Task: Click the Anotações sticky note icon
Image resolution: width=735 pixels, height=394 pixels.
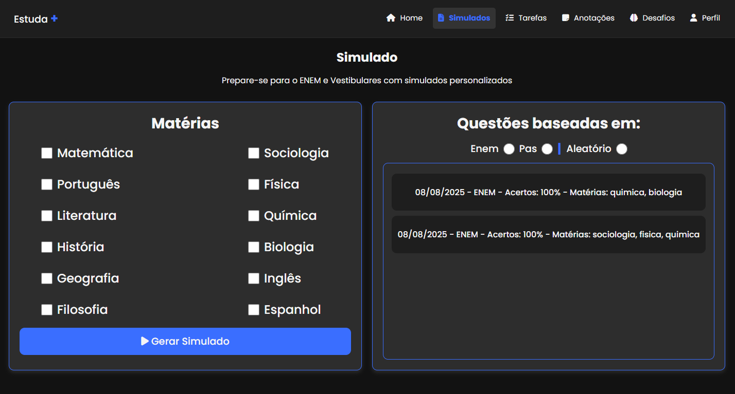Action: coord(566,18)
